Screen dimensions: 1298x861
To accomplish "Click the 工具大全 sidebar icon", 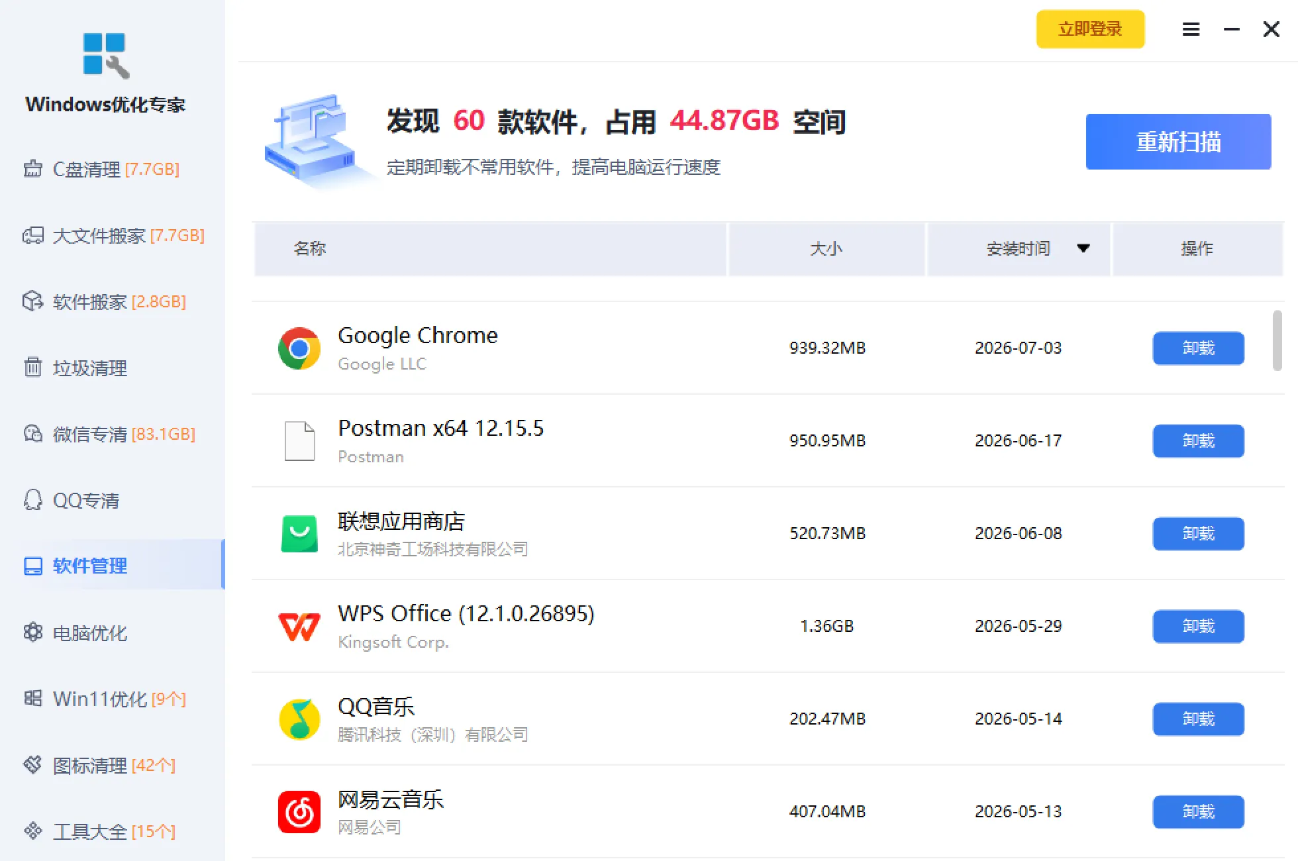I will (32, 831).
